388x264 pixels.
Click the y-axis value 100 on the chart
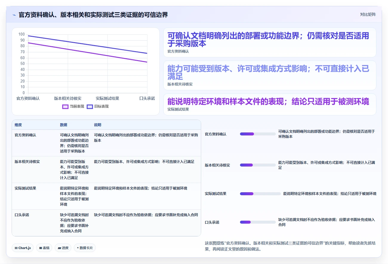pyautogui.click(x=21, y=34)
